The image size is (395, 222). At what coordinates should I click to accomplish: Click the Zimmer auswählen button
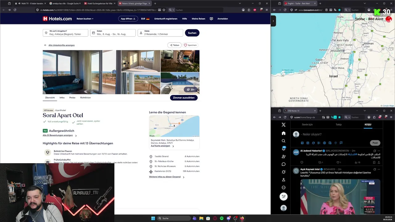pos(184,98)
